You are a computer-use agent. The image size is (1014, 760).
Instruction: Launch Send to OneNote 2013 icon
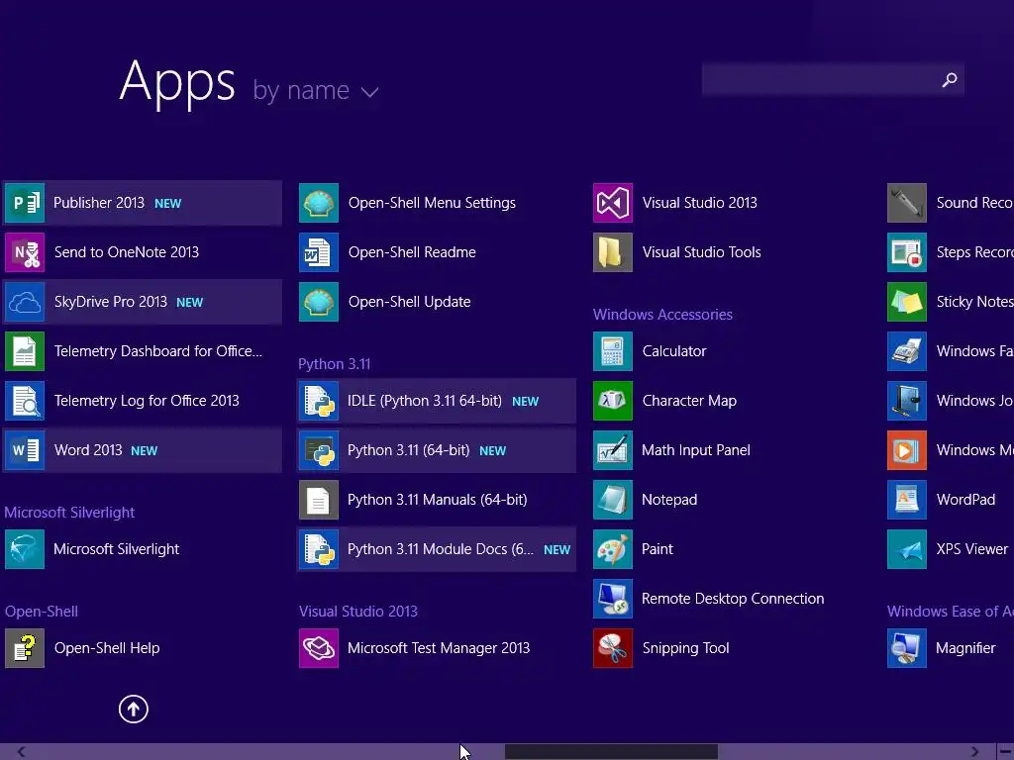click(x=25, y=252)
